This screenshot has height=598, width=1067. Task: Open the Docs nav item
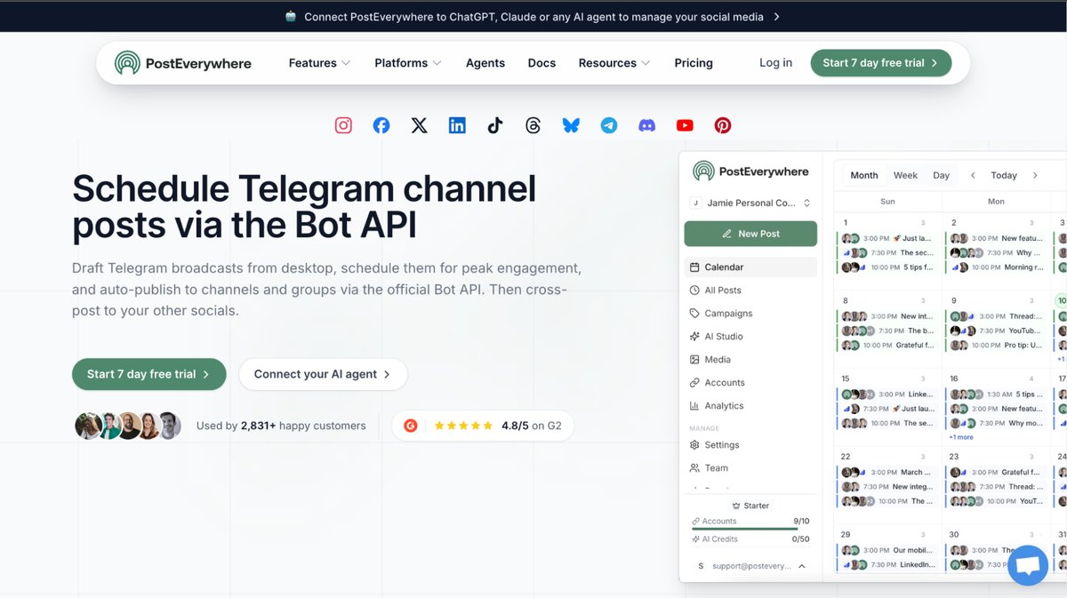click(542, 63)
